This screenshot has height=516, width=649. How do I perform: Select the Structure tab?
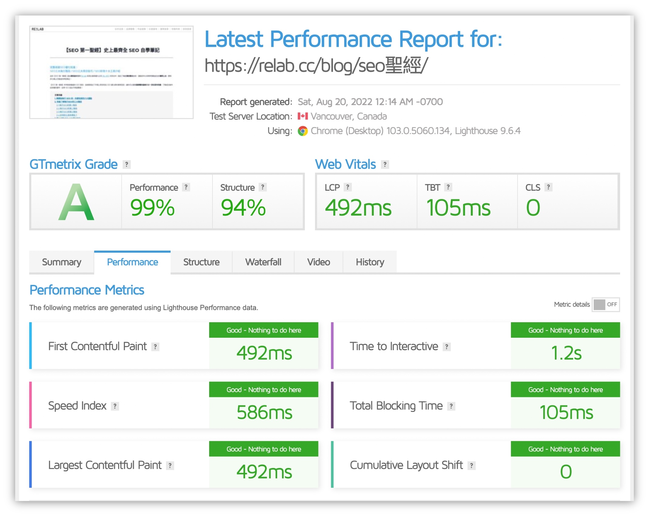pyautogui.click(x=201, y=262)
